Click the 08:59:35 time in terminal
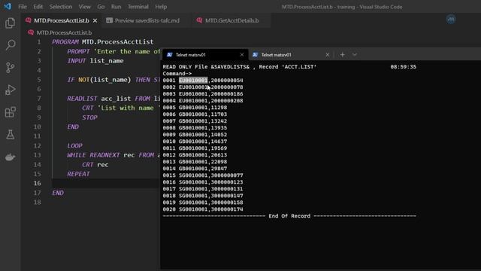 tap(403, 67)
